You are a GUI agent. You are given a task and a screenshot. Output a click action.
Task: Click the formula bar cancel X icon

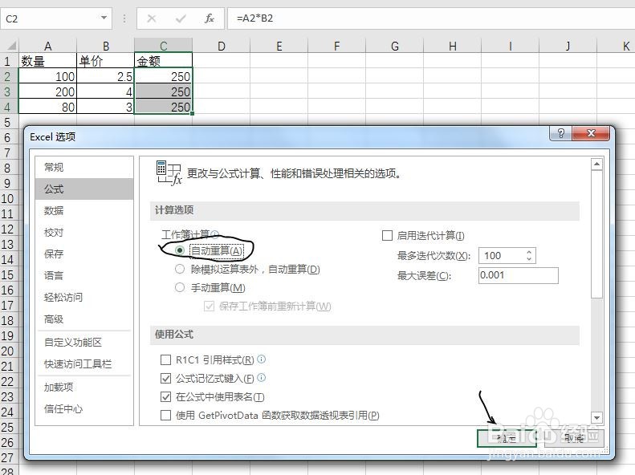click(x=152, y=18)
